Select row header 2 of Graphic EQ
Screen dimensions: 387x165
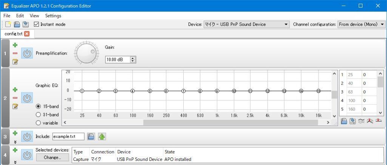[5, 98]
